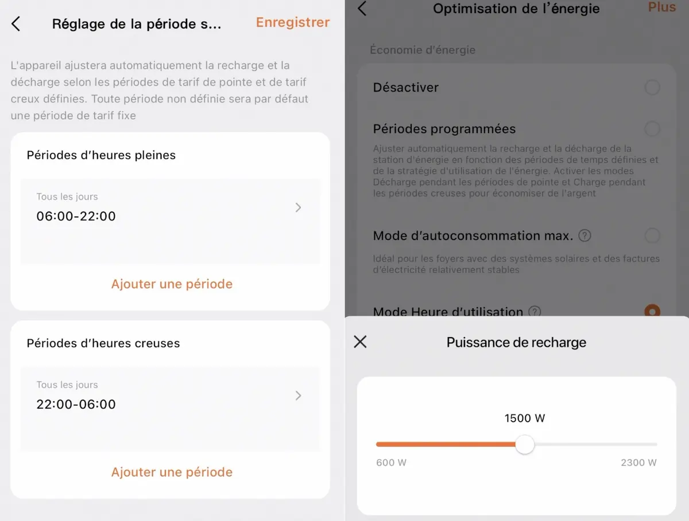Tap the Plus link in the header
Screen dimensions: 689x521
tap(661, 7)
